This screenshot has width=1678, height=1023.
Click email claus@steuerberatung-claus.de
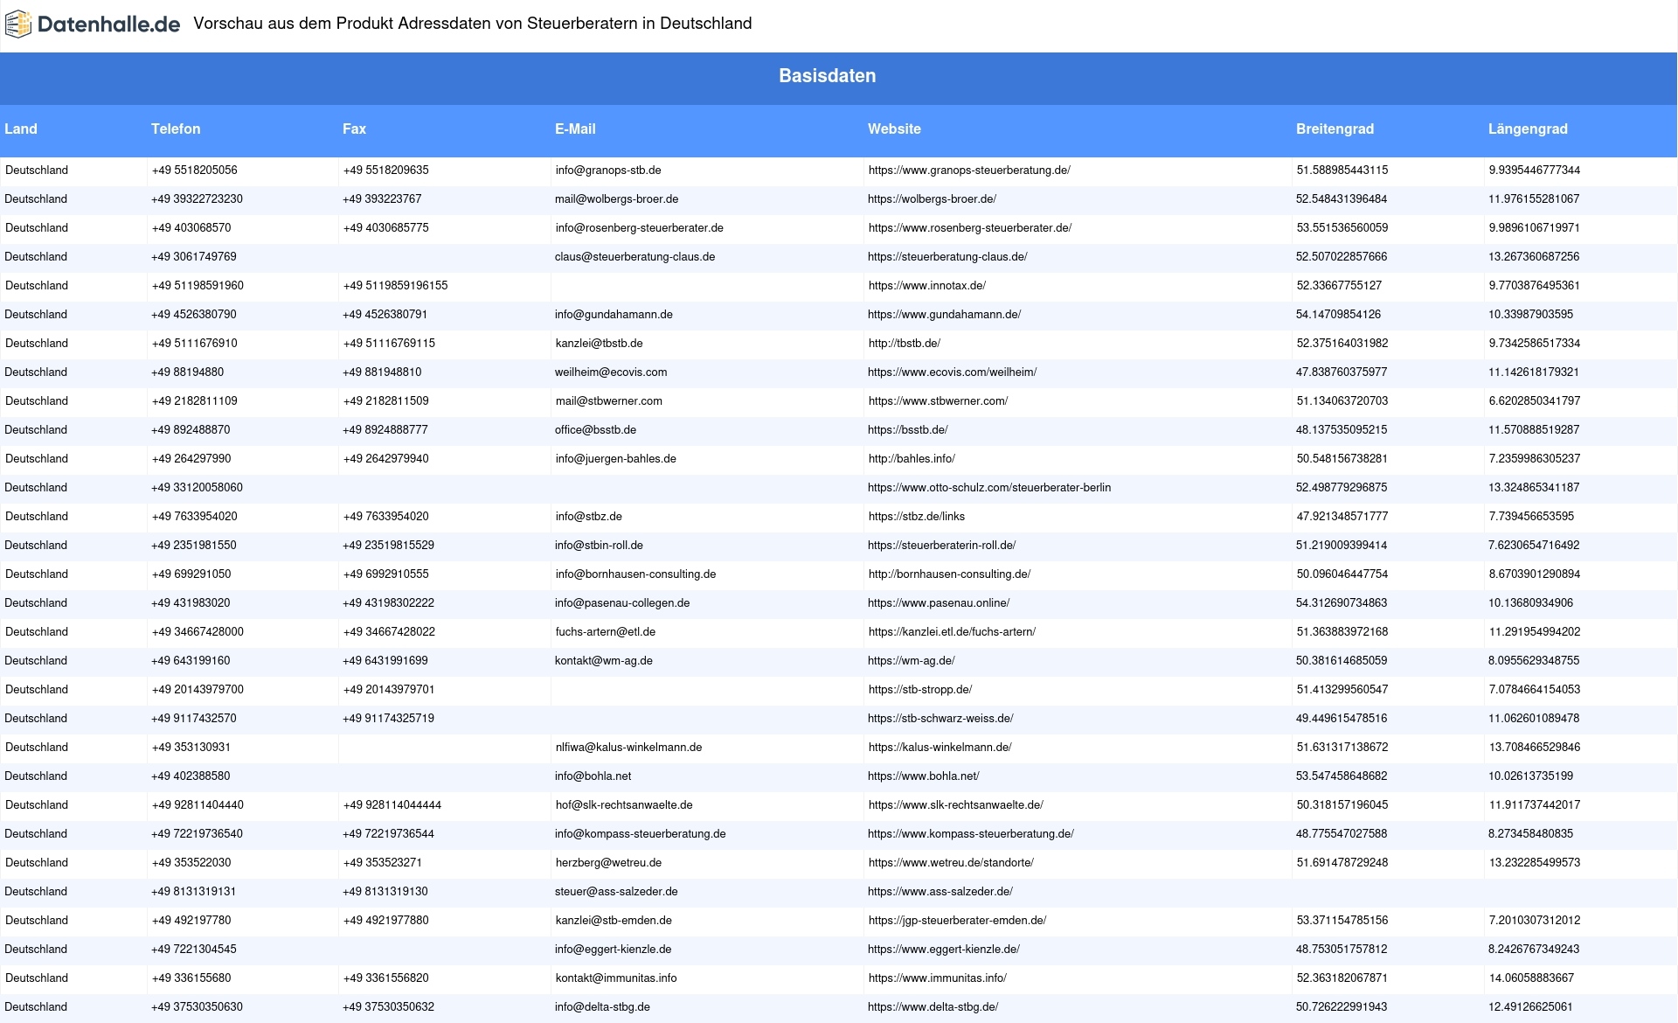[x=634, y=257]
